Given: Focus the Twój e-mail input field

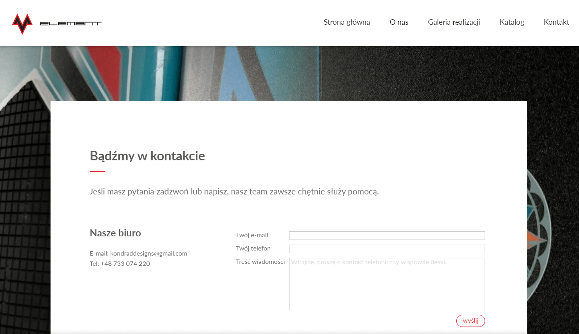Looking at the screenshot, I should pos(387,236).
